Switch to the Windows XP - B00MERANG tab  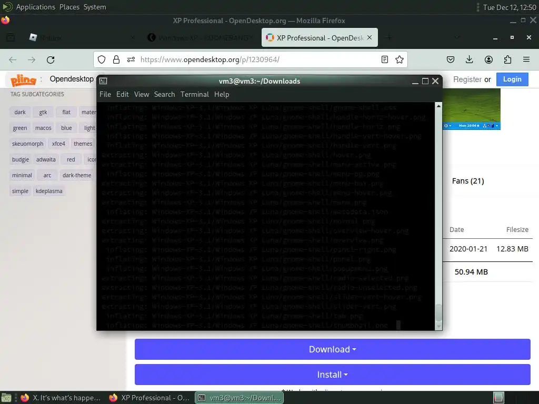[201, 37]
